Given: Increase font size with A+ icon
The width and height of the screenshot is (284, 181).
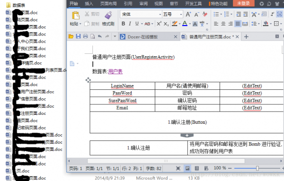Looking at the screenshot, I should [188, 14].
